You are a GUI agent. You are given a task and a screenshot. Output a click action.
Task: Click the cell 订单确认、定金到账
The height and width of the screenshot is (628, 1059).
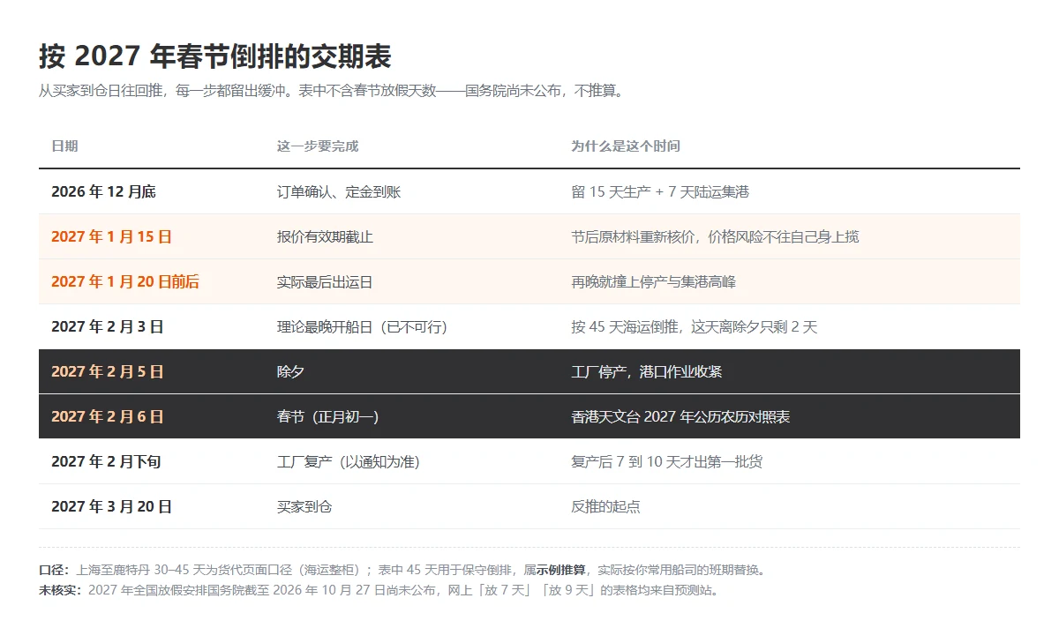pyautogui.click(x=339, y=191)
